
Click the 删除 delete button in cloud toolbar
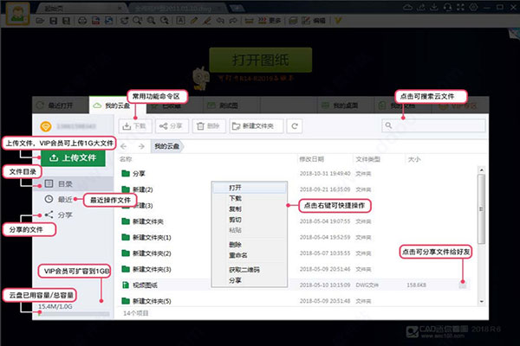(x=209, y=126)
